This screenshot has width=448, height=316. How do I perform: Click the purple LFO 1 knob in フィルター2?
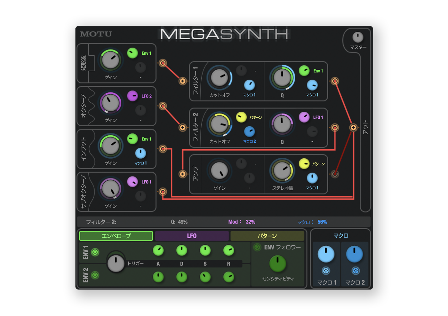click(304, 117)
